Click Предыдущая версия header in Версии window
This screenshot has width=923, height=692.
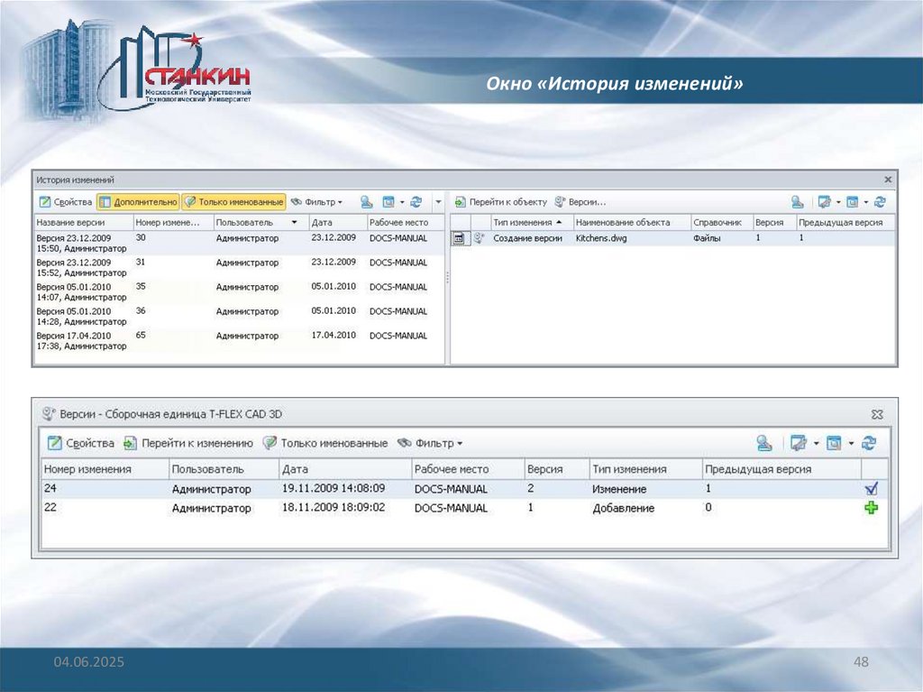coord(781,469)
